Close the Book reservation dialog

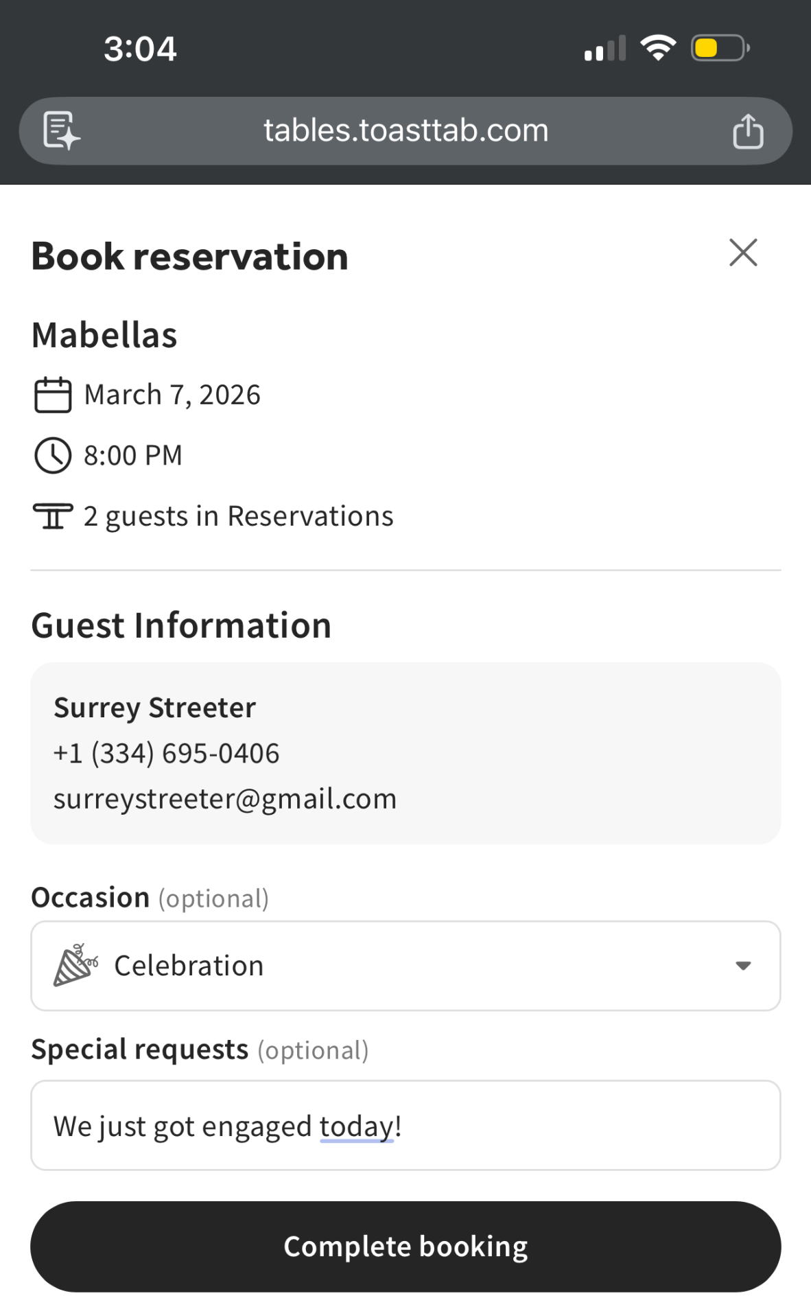pos(743,253)
